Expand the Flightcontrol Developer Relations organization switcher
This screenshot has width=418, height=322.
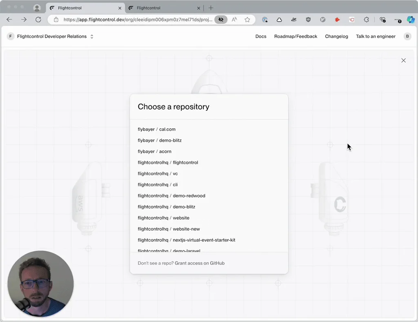point(92,36)
